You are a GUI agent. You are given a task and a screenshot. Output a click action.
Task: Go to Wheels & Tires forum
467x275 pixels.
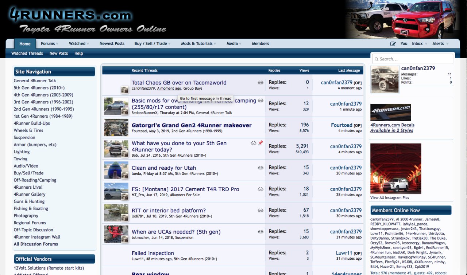[28, 130]
